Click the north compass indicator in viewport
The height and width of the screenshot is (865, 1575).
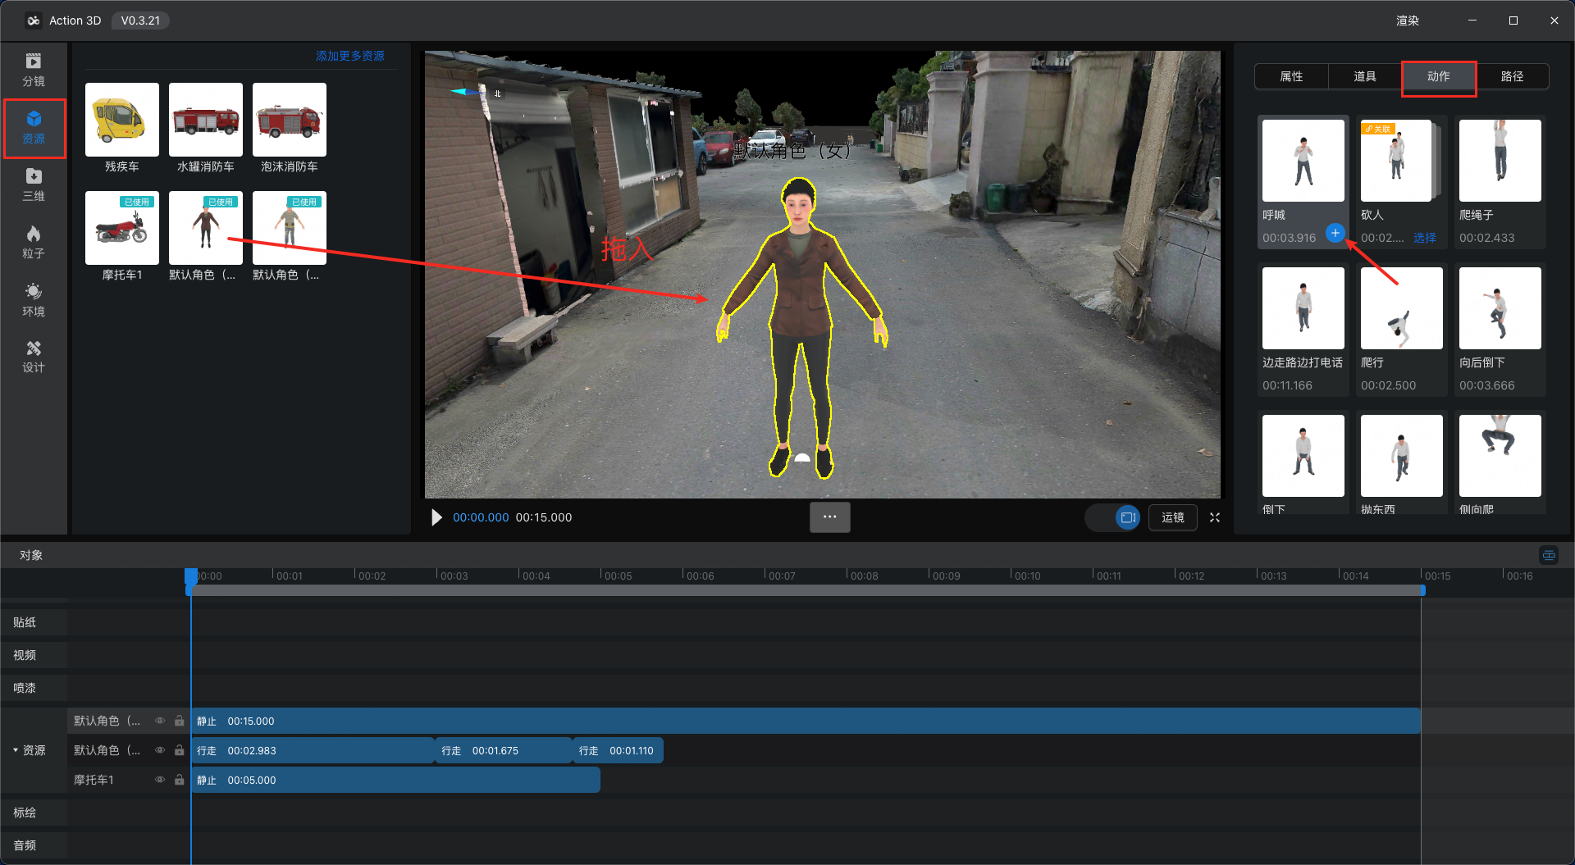tap(477, 92)
